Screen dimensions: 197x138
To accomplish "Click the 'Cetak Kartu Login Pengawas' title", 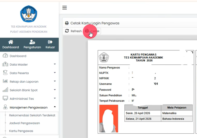I will 95,23.
